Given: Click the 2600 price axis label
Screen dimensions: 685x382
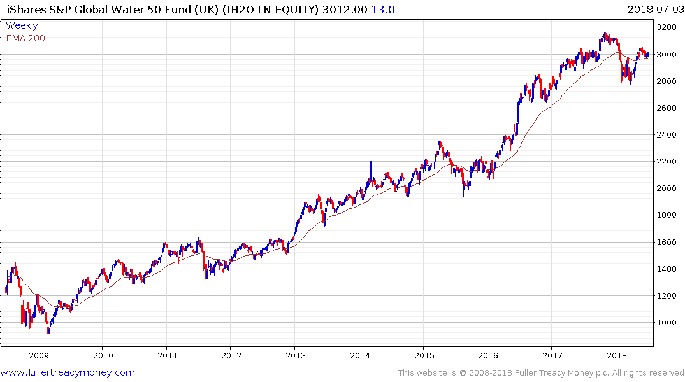Looking at the screenshot, I should (667, 108).
